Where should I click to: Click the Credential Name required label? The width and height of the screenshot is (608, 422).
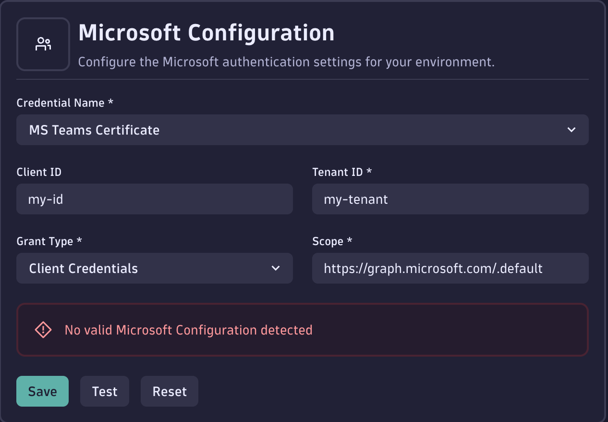pos(65,102)
